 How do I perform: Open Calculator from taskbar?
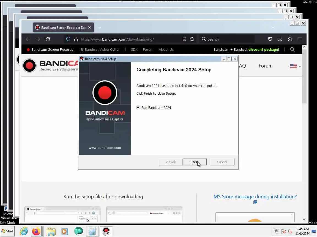(92, 231)
